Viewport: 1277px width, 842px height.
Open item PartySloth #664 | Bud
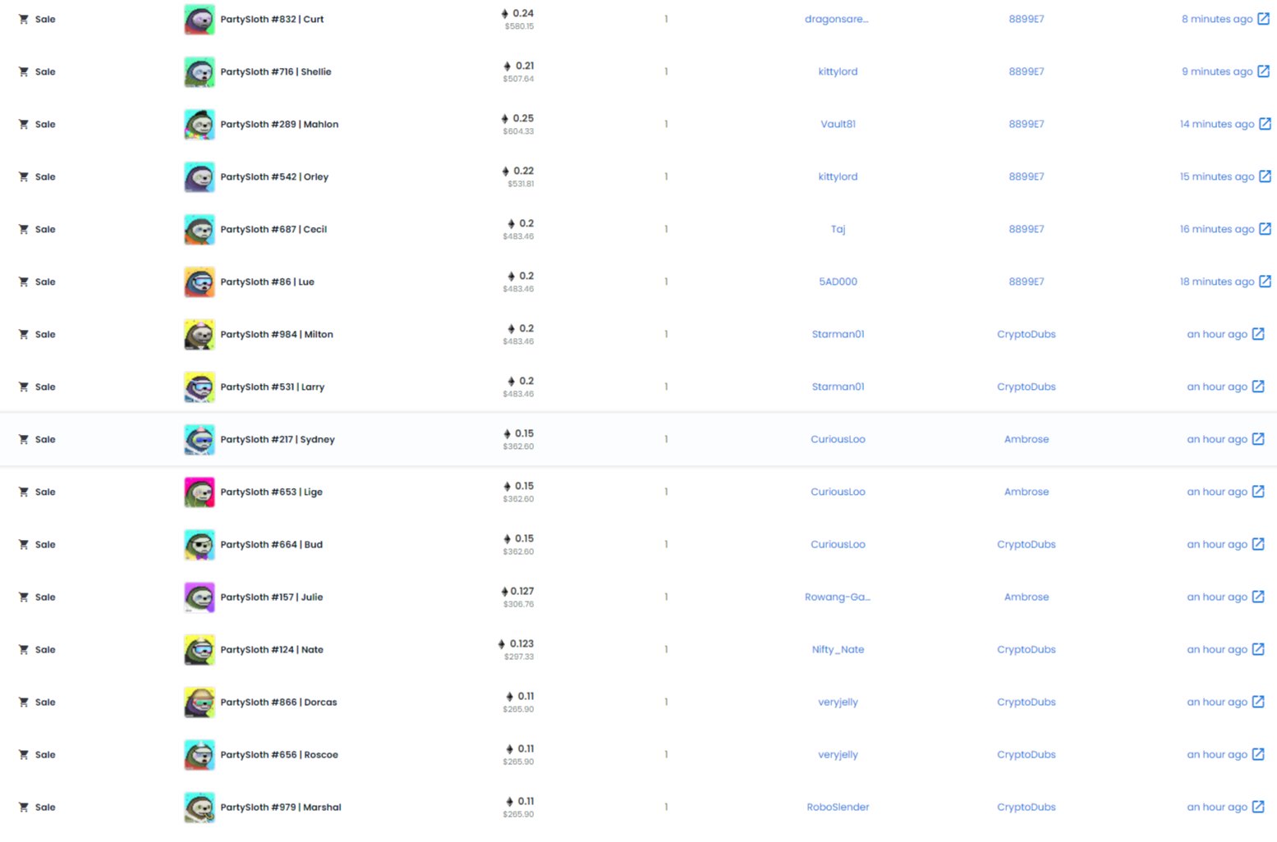pos(271,544)
